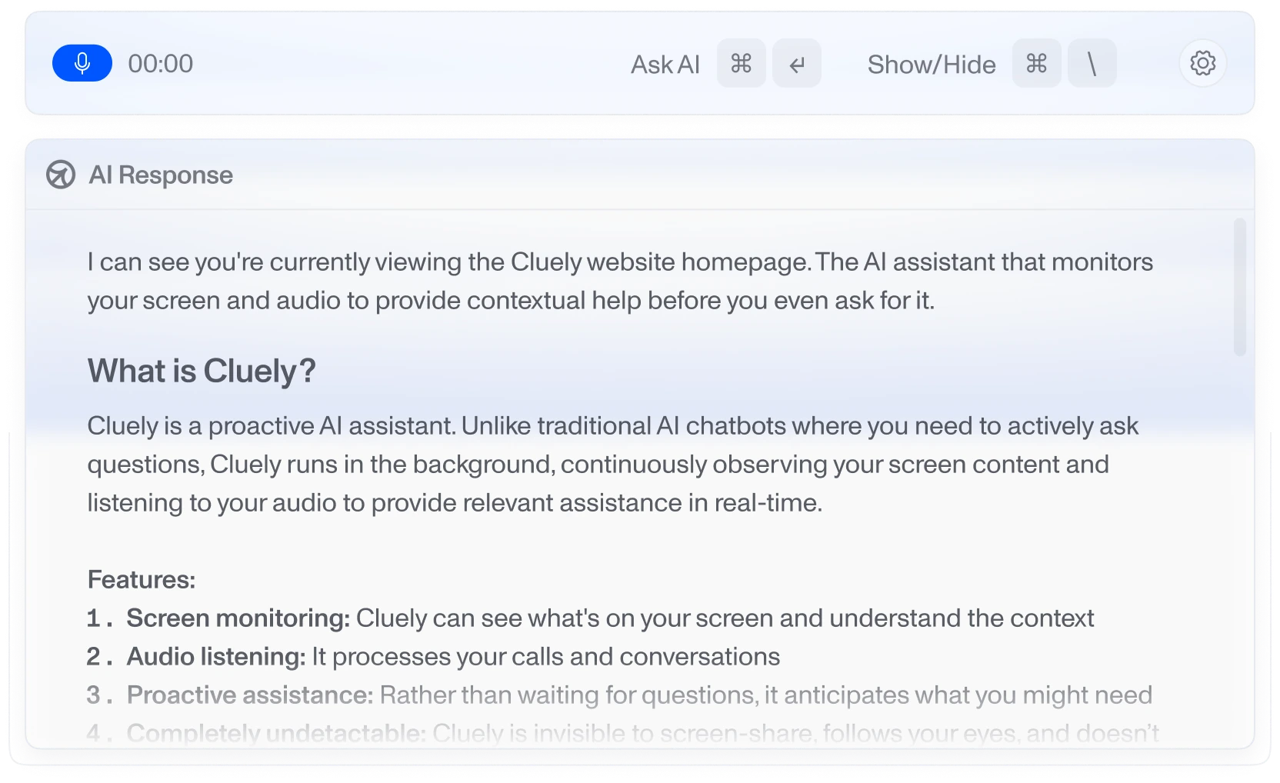
Task: Toggle the microphone mute state
Action: click(82, 63)
